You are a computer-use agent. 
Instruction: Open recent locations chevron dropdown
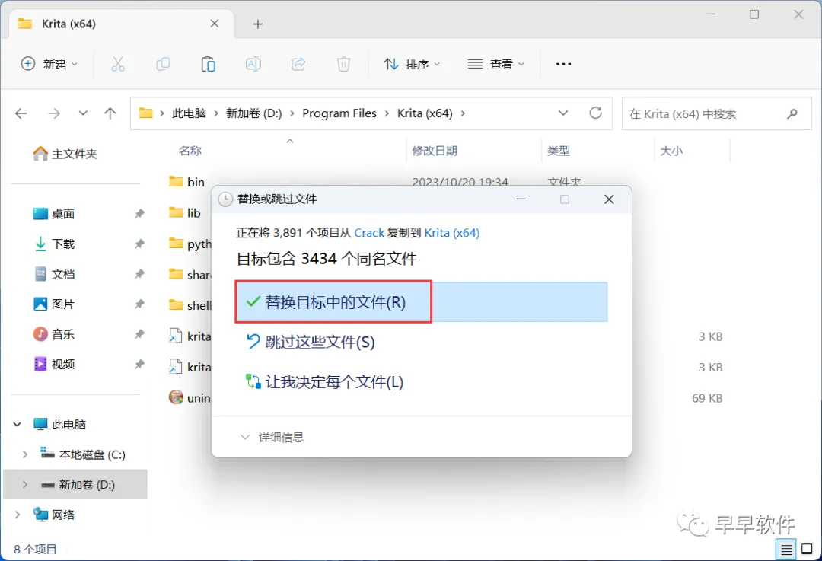(83, 113)
